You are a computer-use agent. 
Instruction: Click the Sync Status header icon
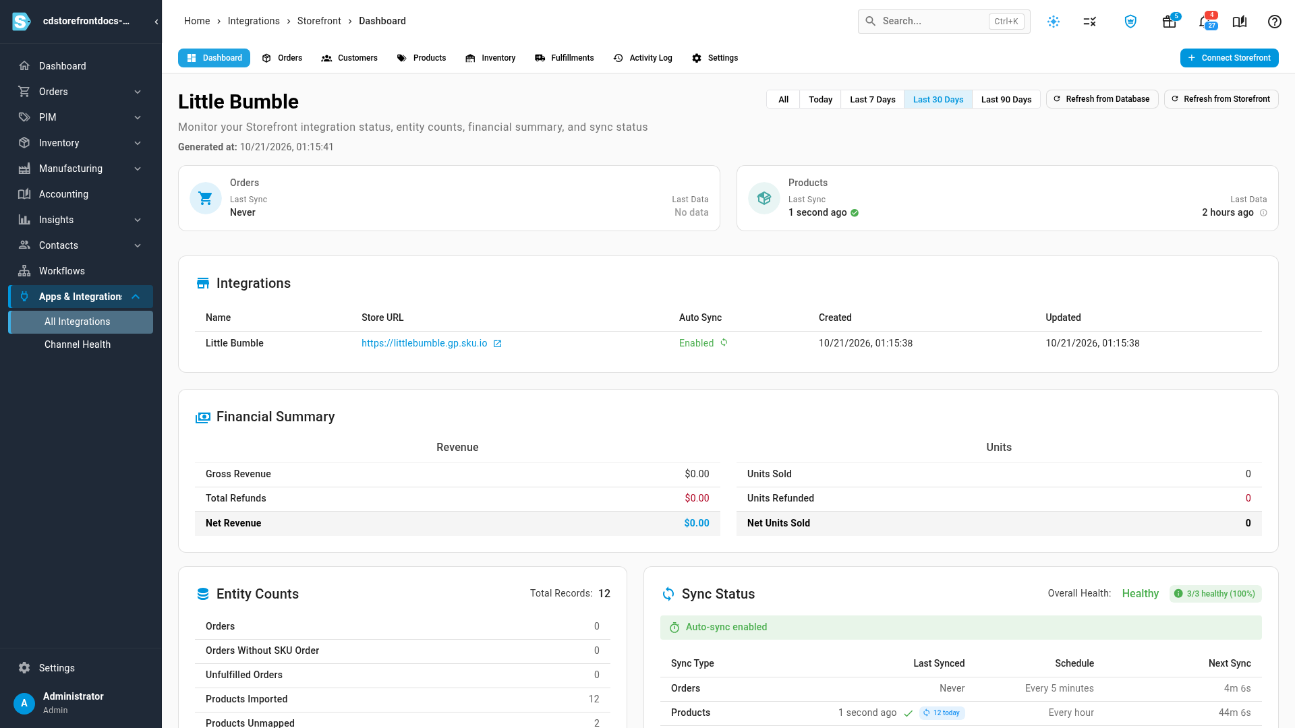click(x=668, y=594)
